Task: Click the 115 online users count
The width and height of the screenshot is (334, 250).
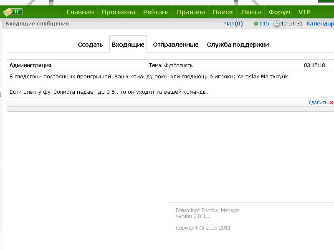Action: pos(264,24)
